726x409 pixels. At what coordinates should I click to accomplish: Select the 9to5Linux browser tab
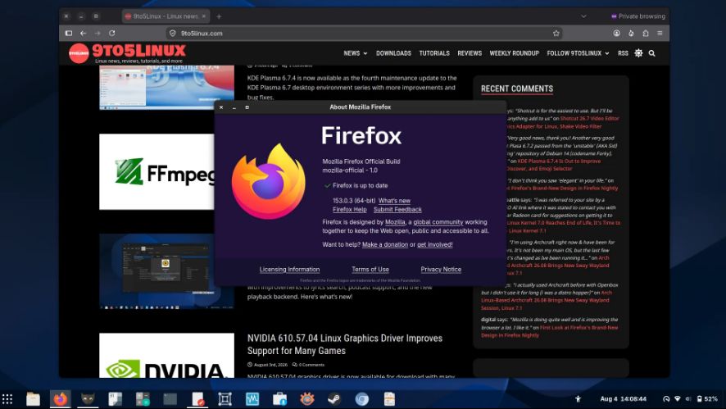point(166,16)
